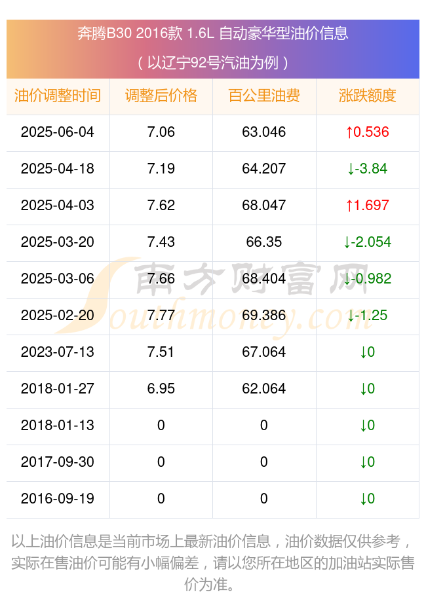Click the '↓0' value in the 2016-09-19 row
This screenshot has width=426, height=603.
(x=368, y=499)
